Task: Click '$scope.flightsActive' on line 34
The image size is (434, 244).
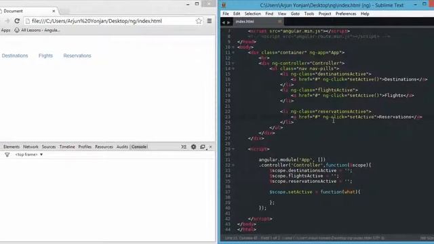Action: click(x=296, y=176)
